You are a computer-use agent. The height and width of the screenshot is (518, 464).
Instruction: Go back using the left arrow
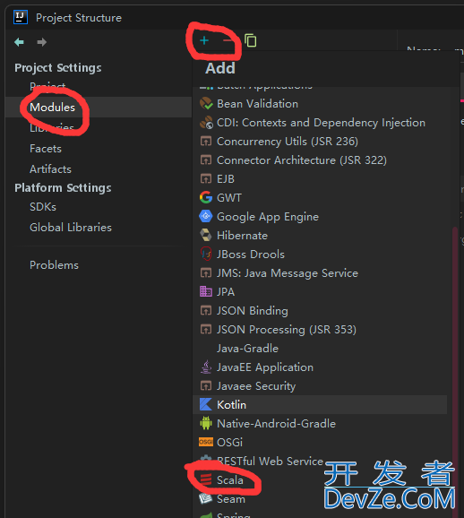click(19, 42)
